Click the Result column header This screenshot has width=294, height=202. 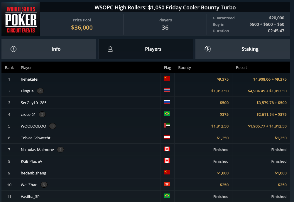[x=241, y=67]
